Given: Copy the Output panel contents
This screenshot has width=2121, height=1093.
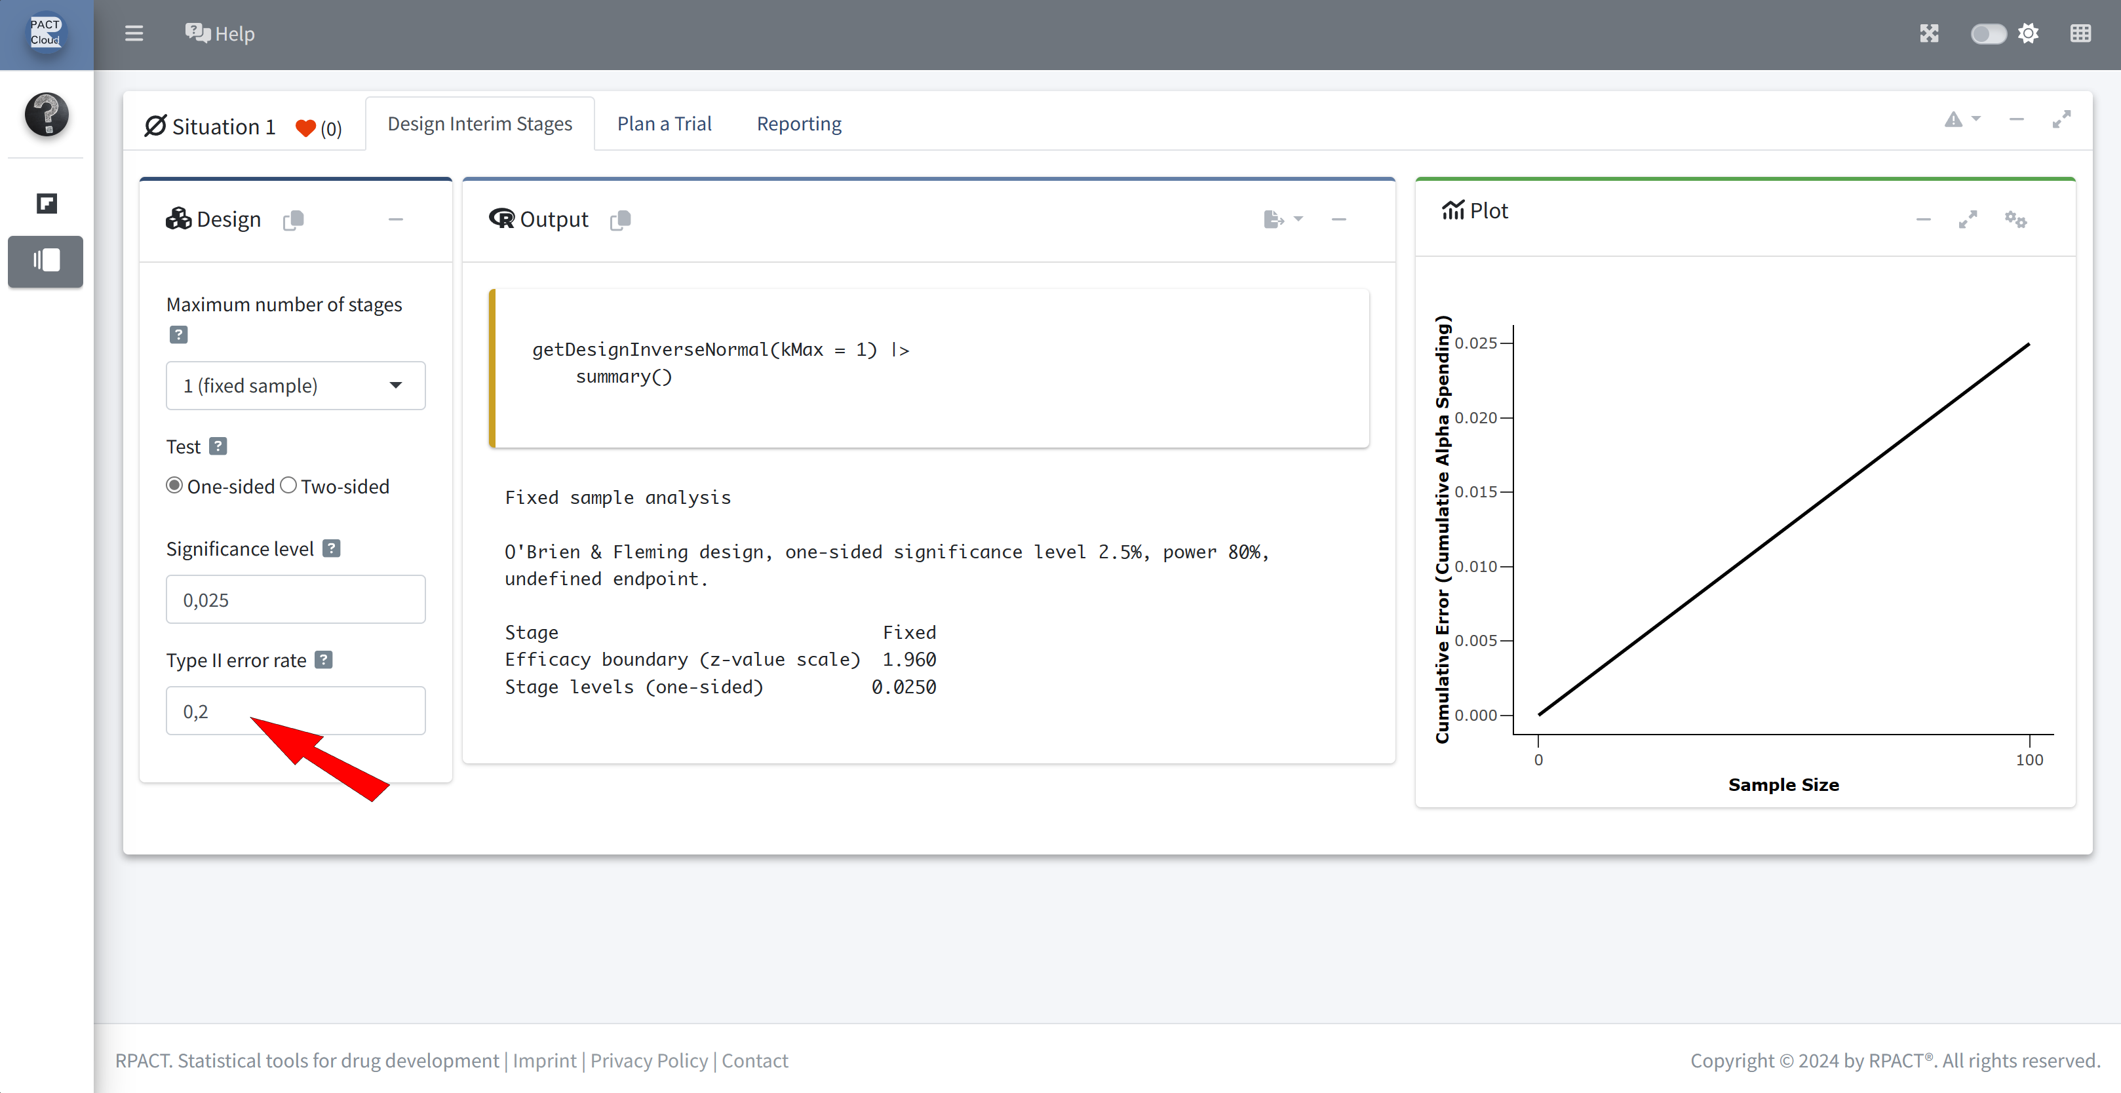Looking at the screenshot, I should point(620,220).
